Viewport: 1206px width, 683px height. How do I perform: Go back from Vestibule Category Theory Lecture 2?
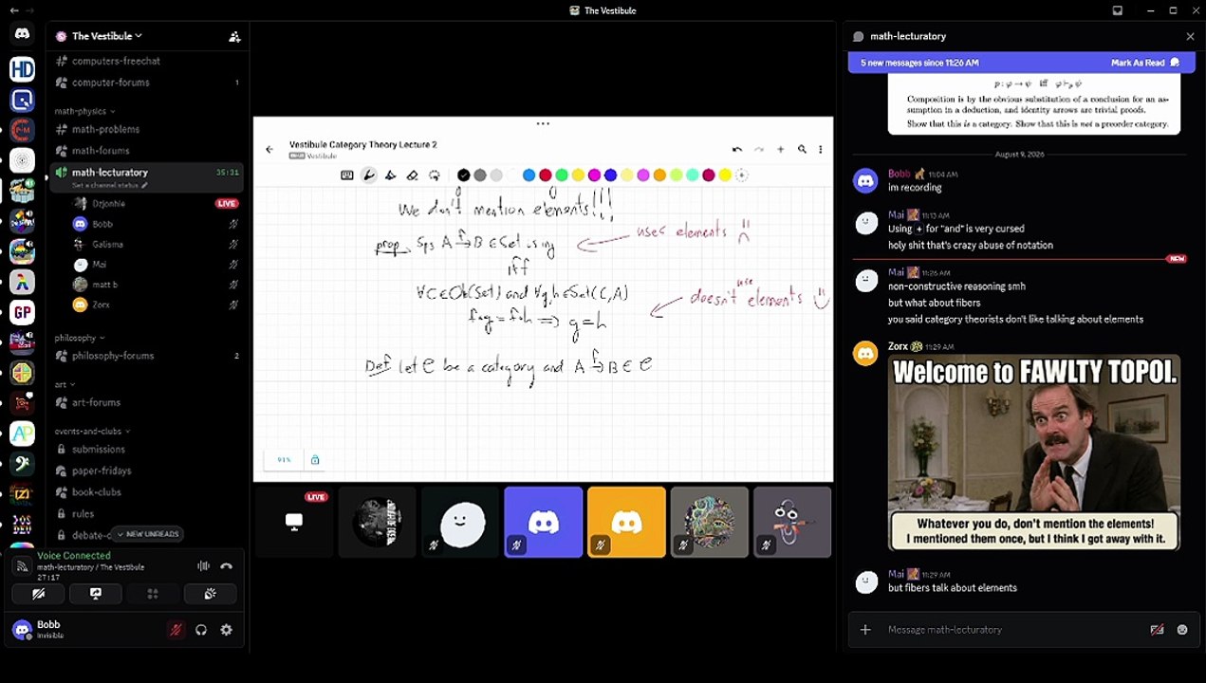[269, 149]
